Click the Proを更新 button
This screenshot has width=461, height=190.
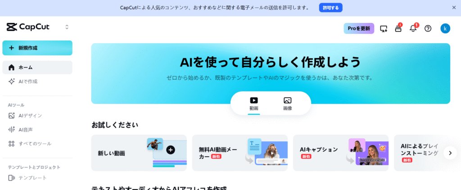point(359,28)
